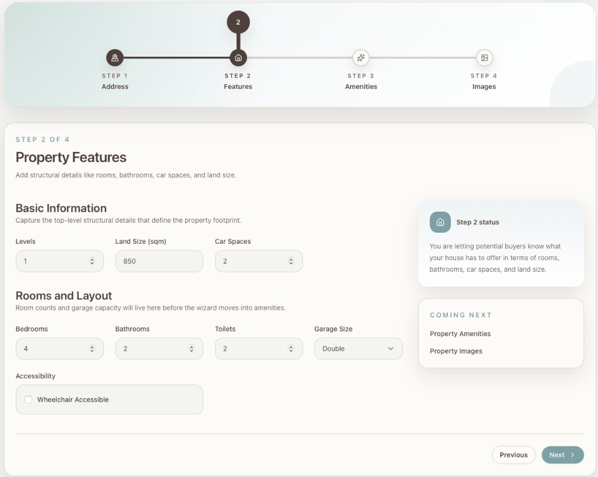Click the Step 2 Features house icon
This screenshot has height=477, width=598.
238,58
